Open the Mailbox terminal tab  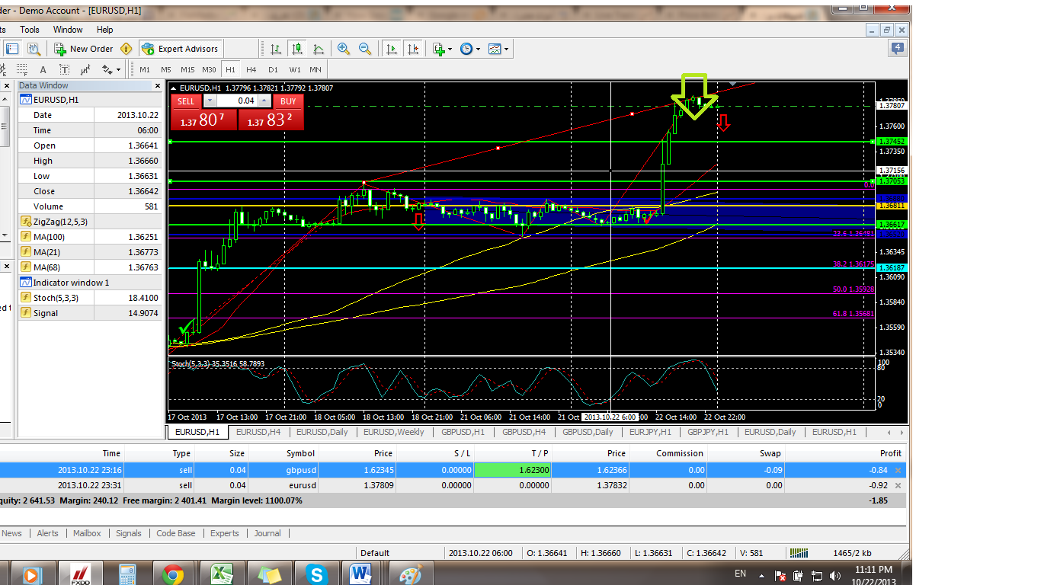click(87, 533)
